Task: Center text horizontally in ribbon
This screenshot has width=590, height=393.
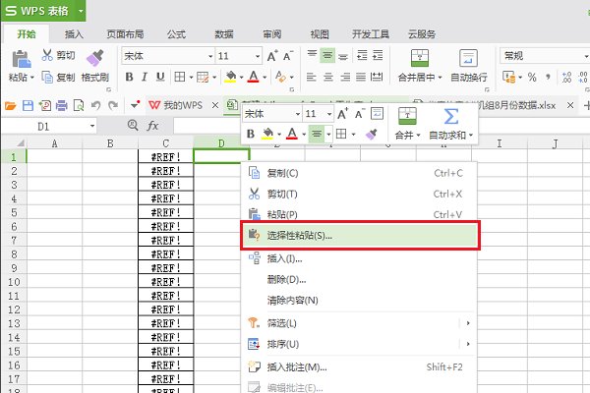Action: click(x=328, y=77)
